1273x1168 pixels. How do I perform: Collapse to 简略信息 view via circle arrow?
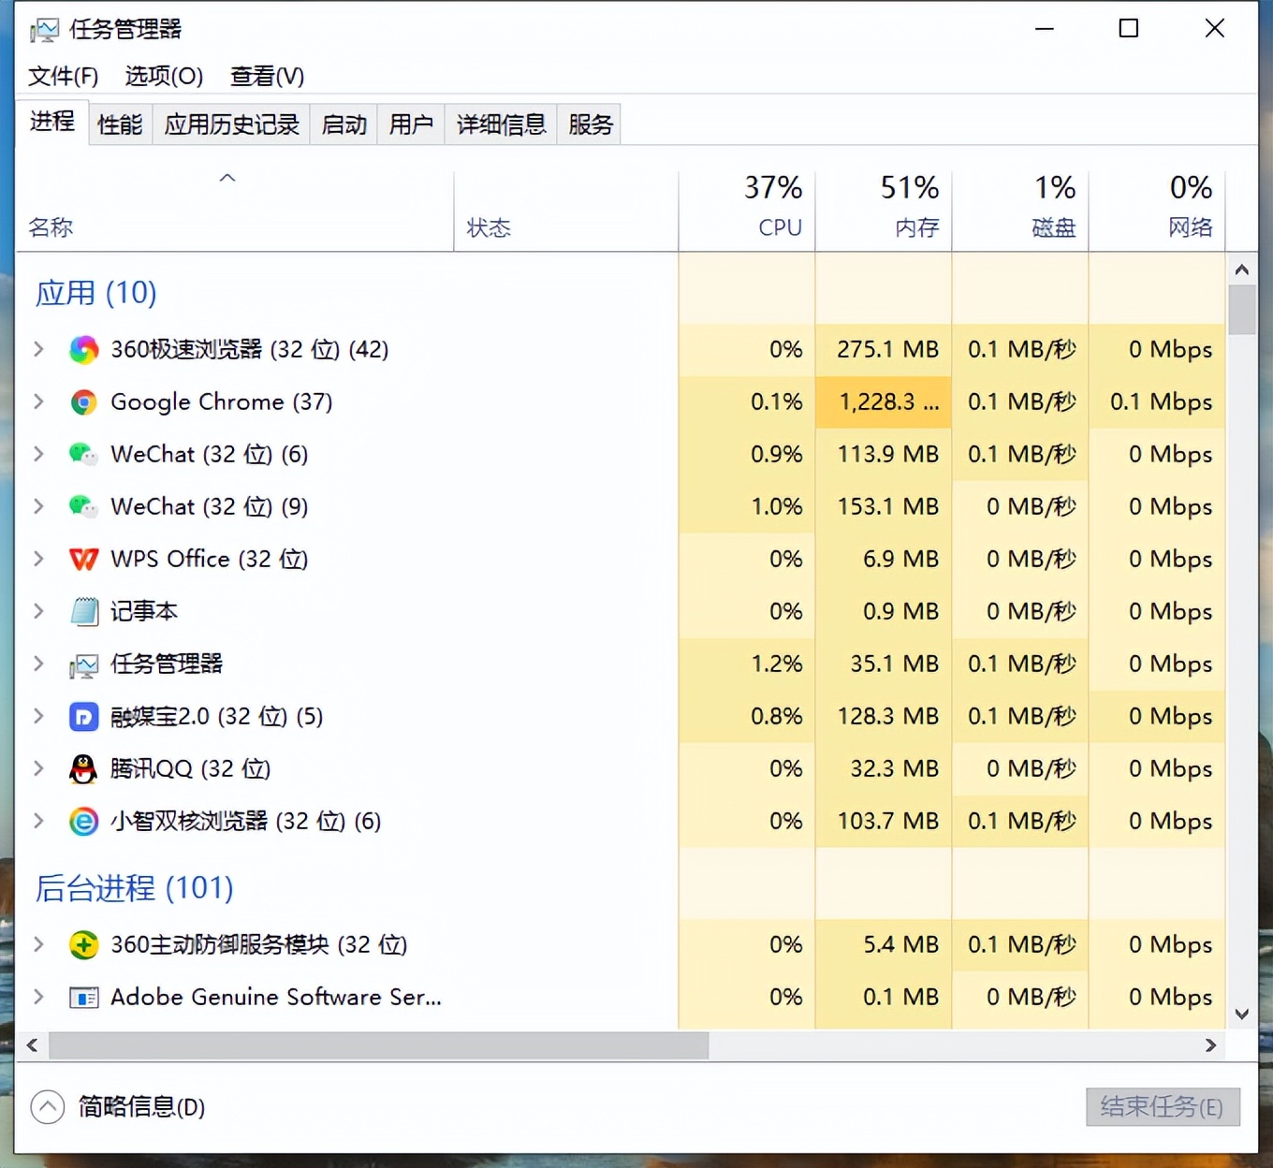[x=48, y=1107]
